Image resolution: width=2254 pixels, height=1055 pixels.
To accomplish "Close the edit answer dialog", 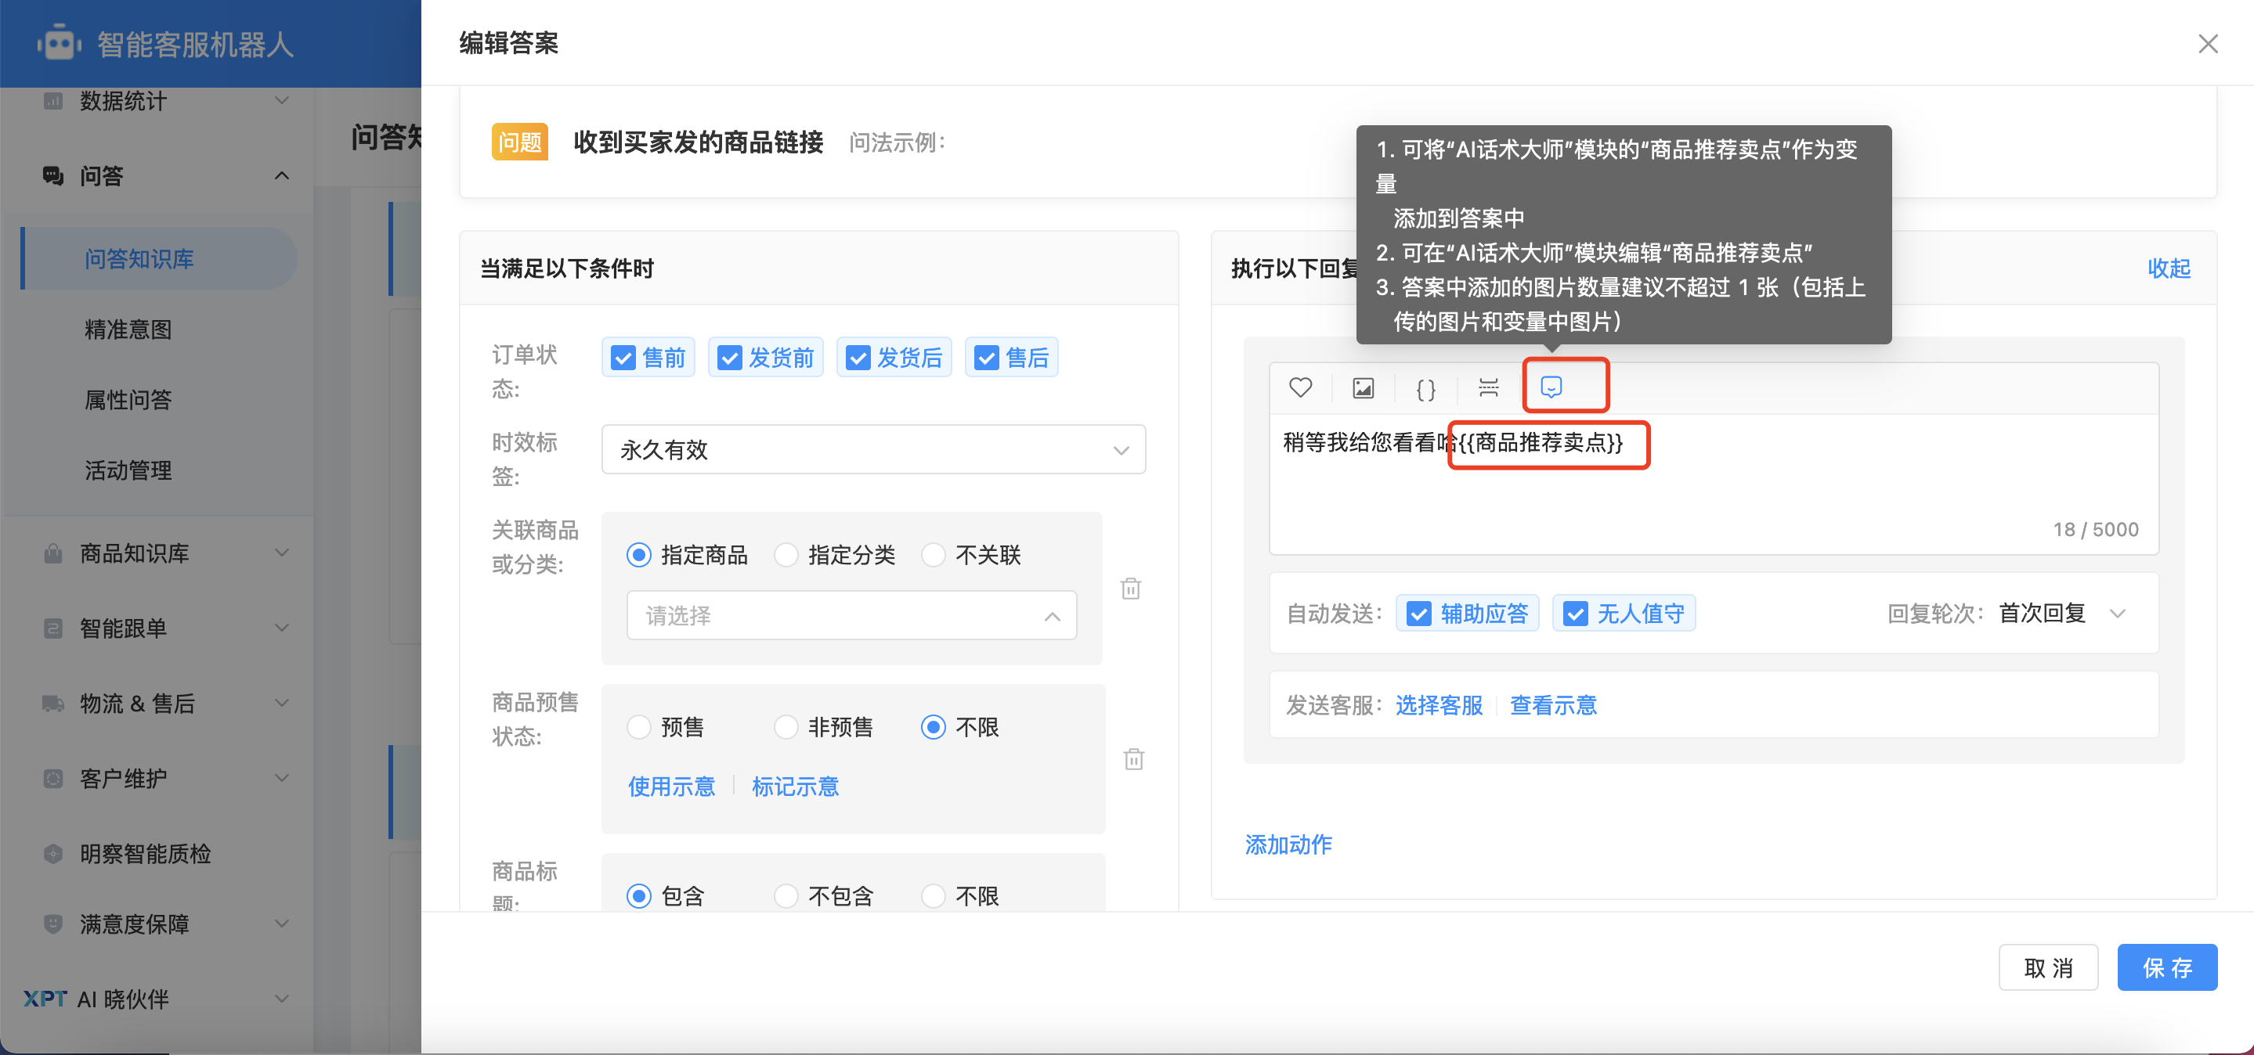I will [2208, 44].
